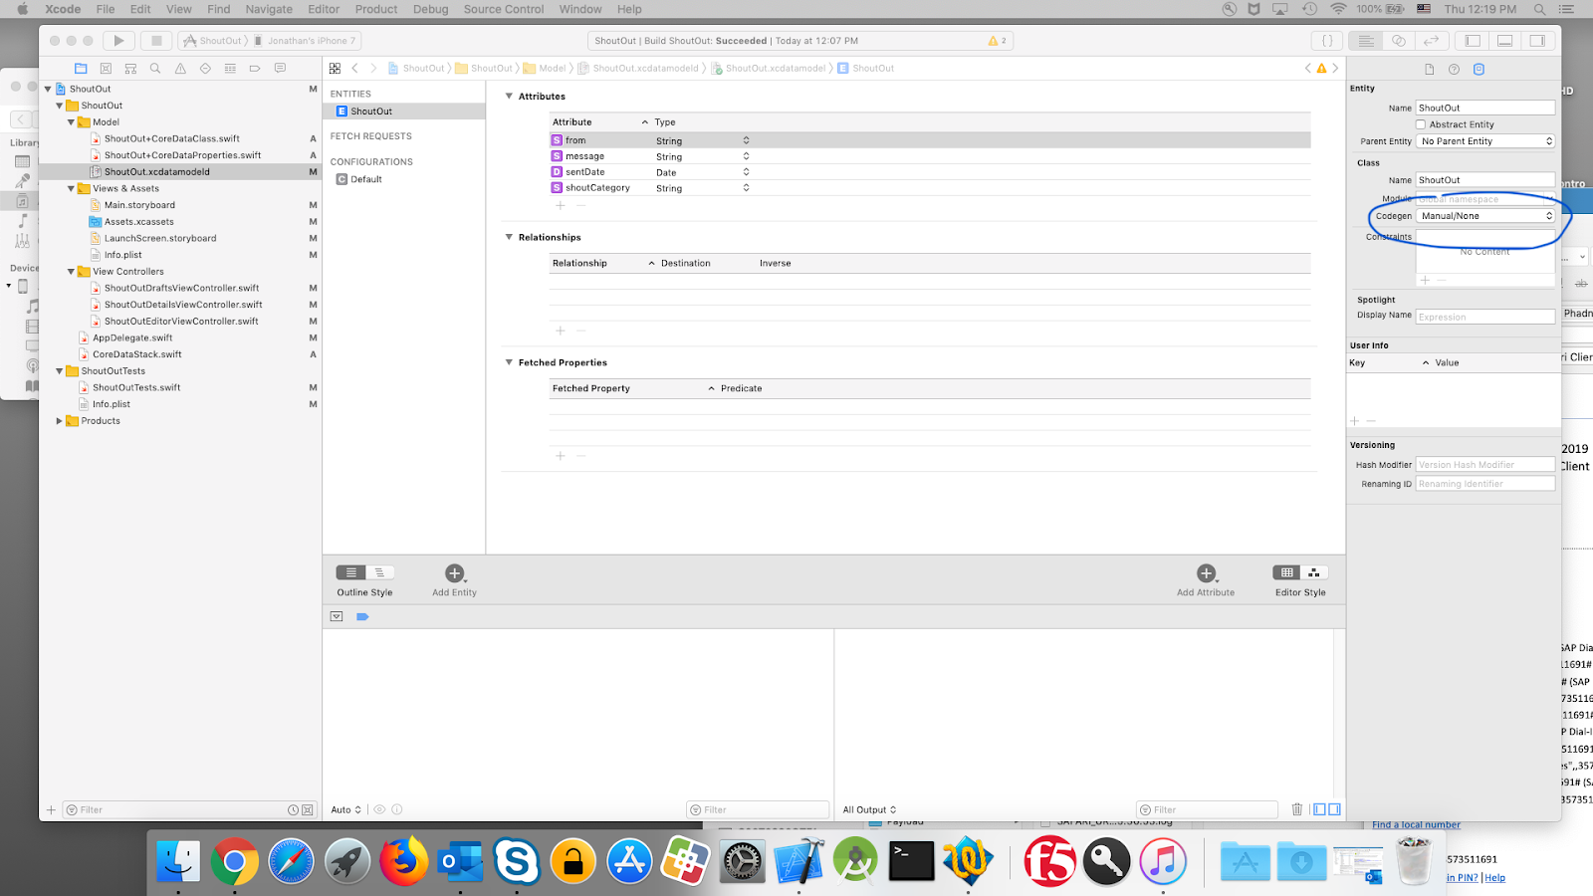
Task: Switch to the Symbol navigator
Action: (130, 69)
